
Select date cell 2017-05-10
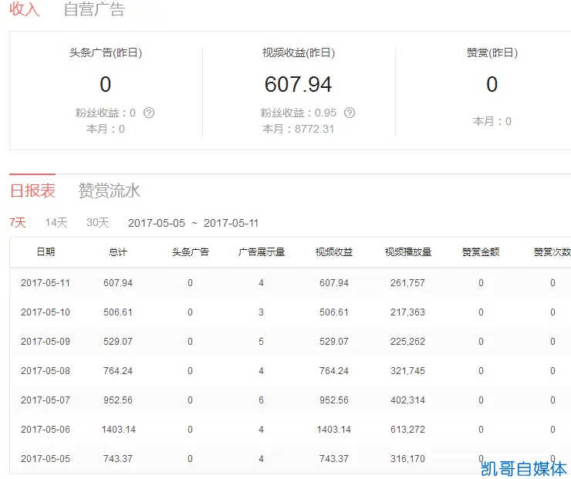[x=46, y=312]
